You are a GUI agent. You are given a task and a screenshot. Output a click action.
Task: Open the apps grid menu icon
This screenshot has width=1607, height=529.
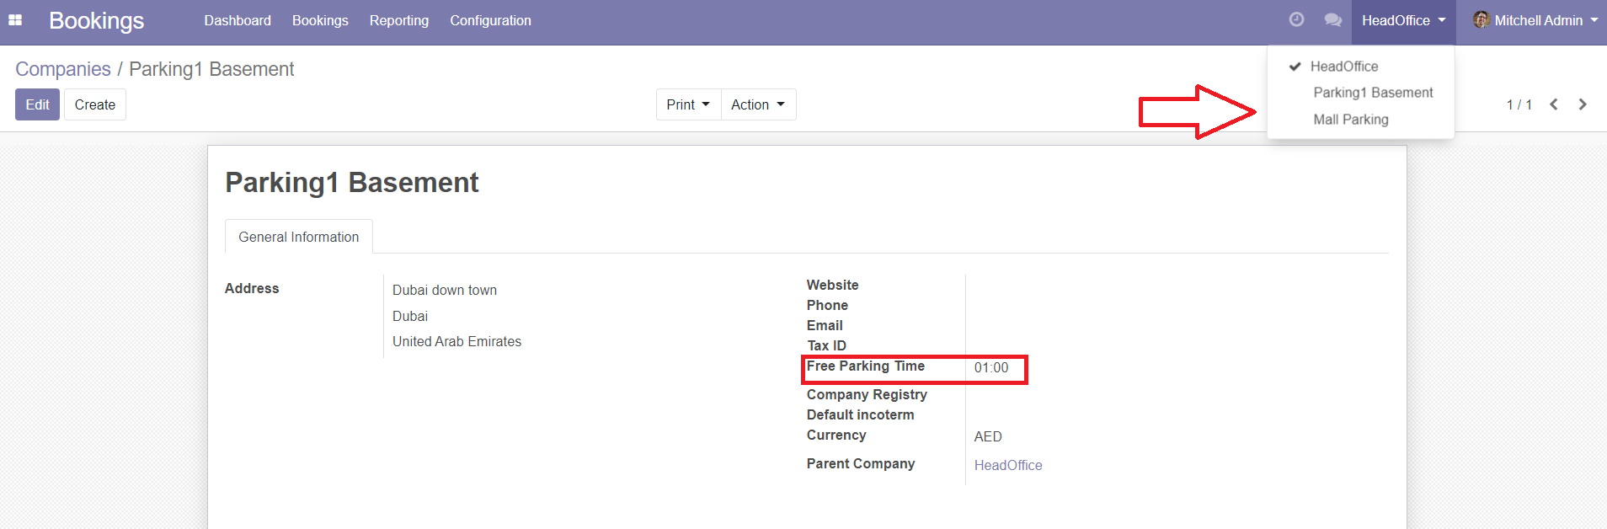(15, 20)
